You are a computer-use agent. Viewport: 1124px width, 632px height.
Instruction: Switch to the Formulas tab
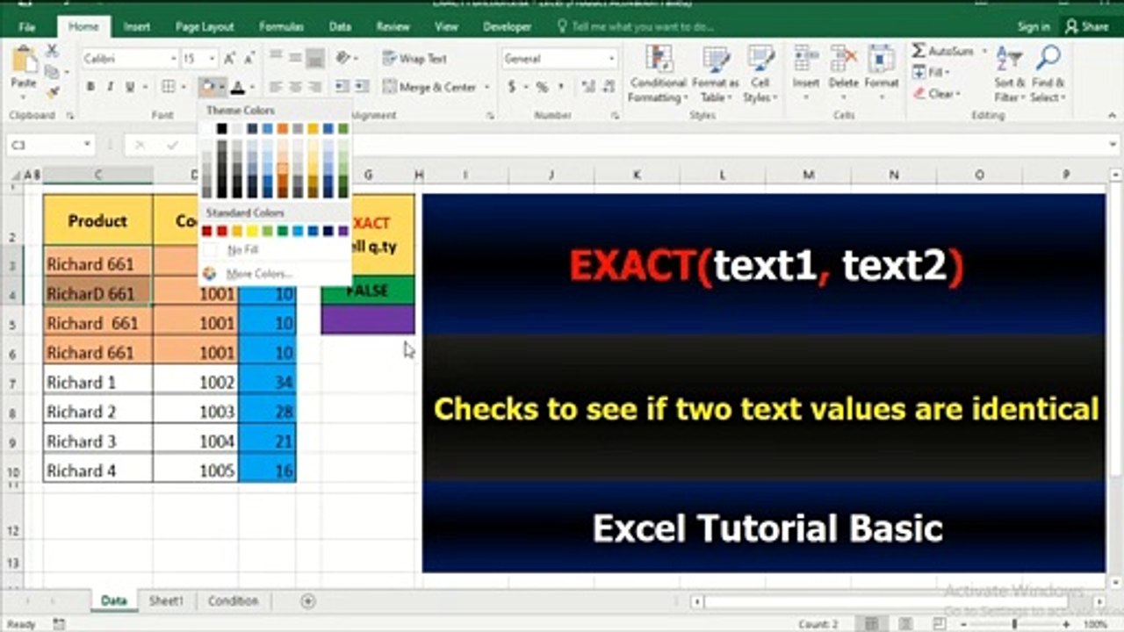281,26
